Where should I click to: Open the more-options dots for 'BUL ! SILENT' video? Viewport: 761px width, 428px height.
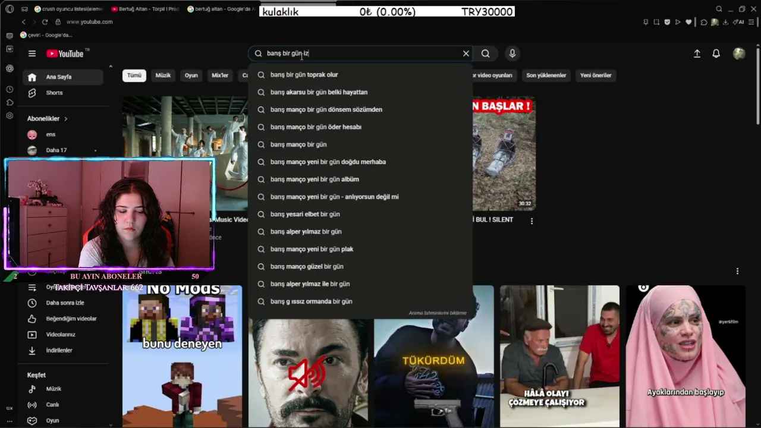click(x=532, y=221)
